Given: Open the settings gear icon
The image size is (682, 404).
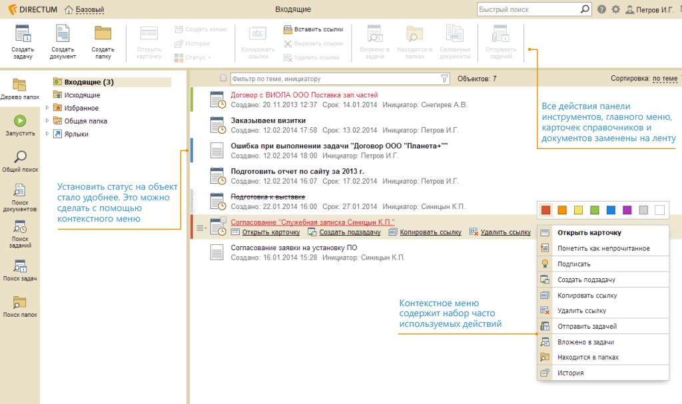Looking at the screenshot, I should pyautogui.click(x=615, y=9).
